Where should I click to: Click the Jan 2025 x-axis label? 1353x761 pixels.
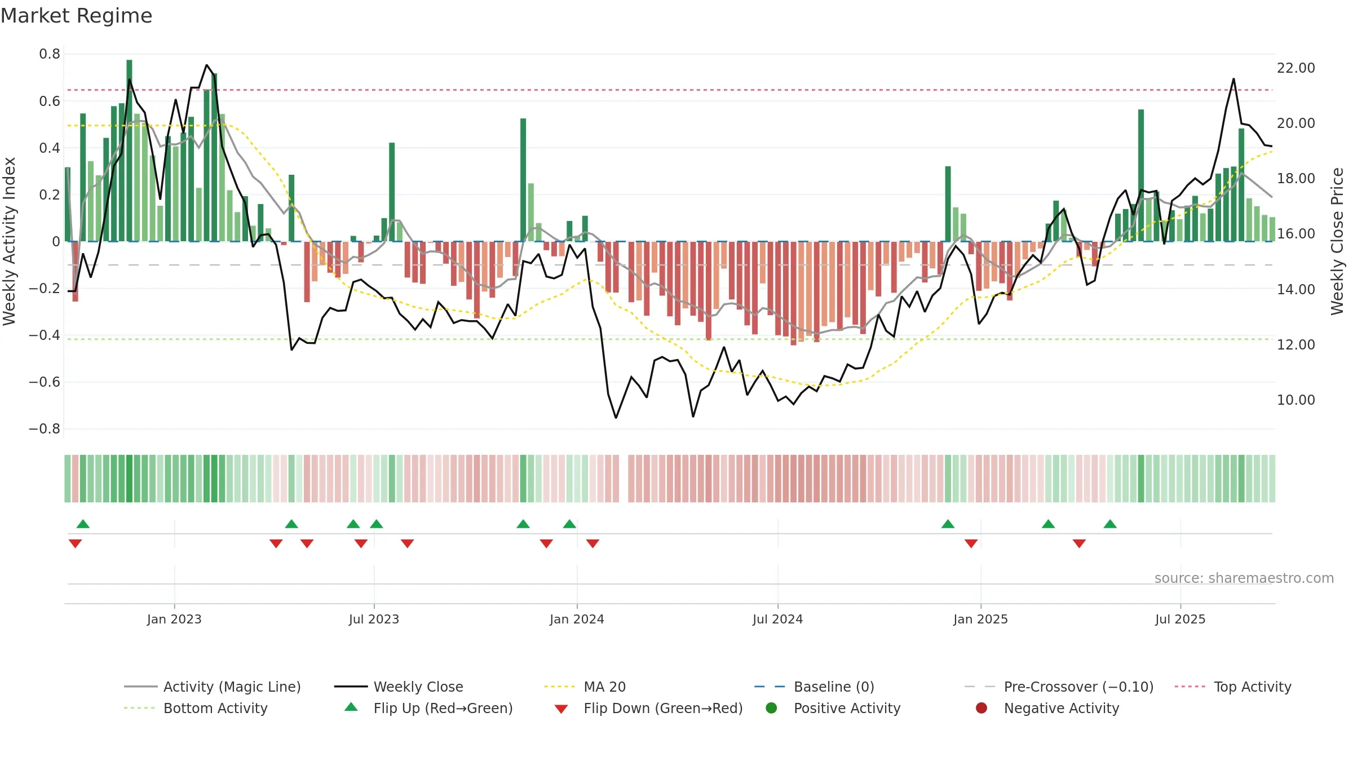coord(980,619)
